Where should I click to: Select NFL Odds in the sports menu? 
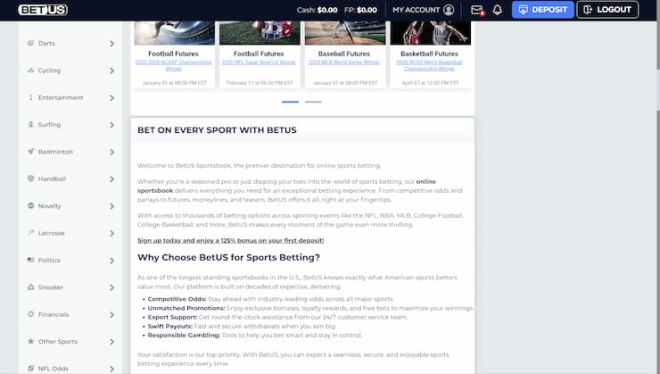[x=53, y=369]
